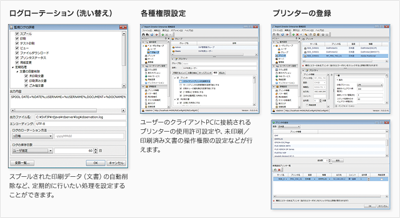Click green add icon in 各種権限設定 toolbar

click(163, 34)
